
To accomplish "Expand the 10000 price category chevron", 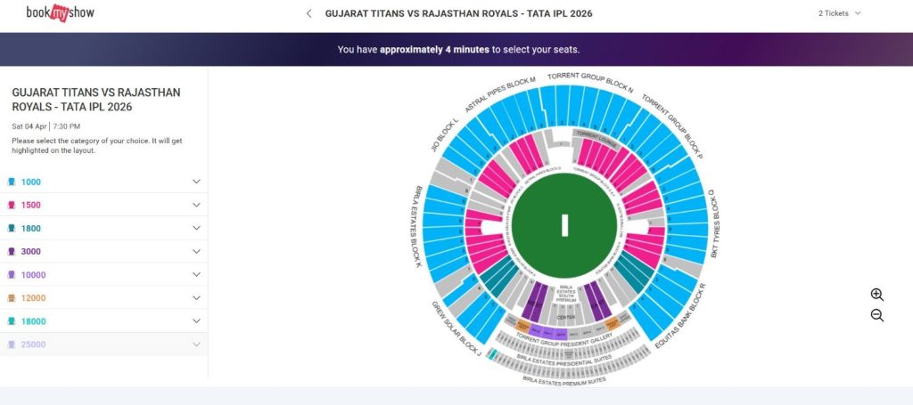I will click(x=196, y=275).
